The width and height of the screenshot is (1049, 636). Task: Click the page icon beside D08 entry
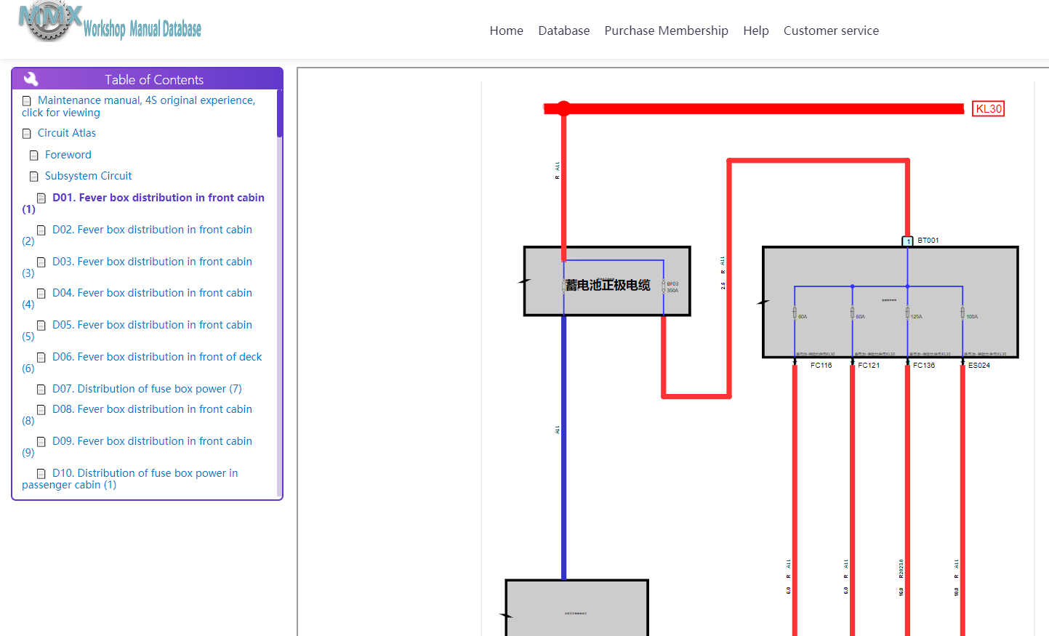point(41,410)
